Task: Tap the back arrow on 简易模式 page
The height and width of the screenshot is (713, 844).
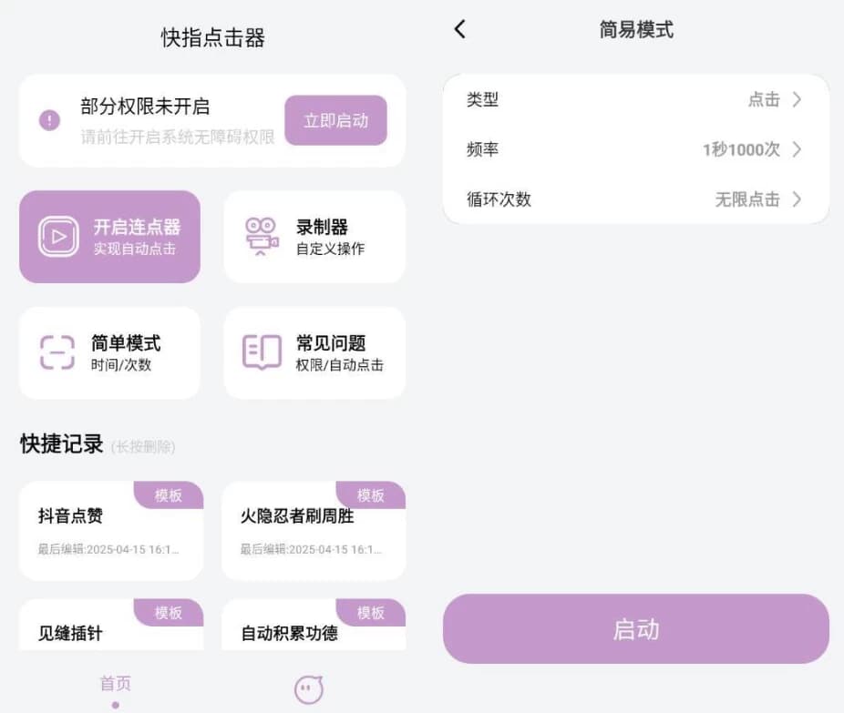Action: 459,29
